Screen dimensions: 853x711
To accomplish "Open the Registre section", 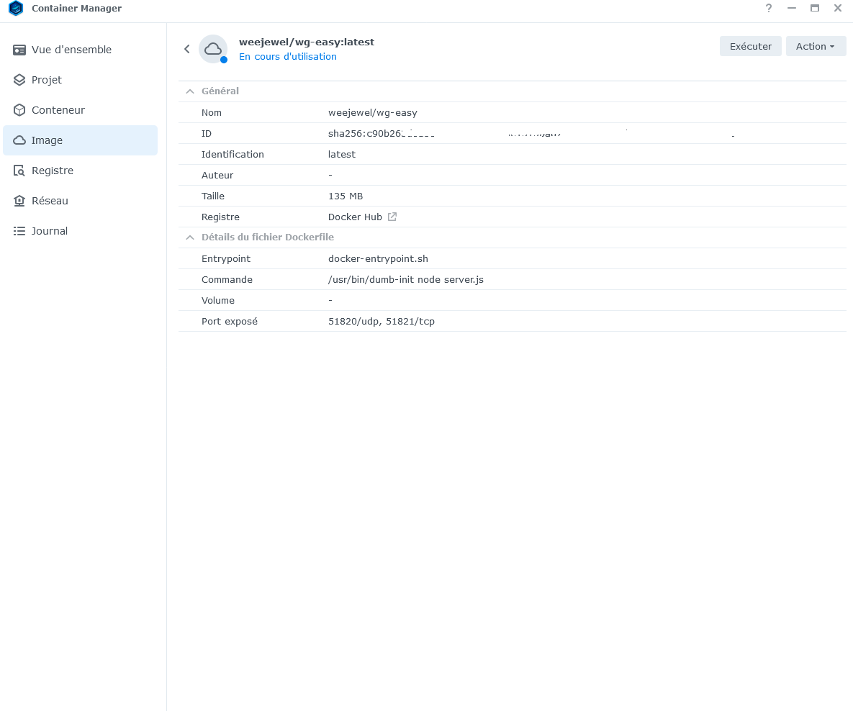I will [81, 171].
